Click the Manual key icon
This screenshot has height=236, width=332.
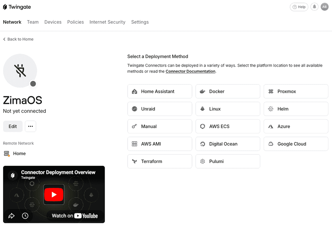134,126
